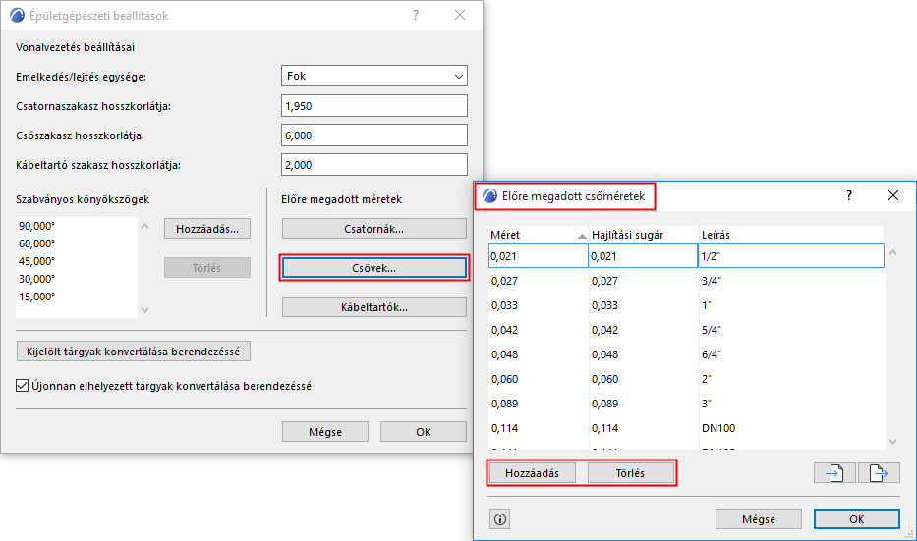Viewport: 917px width, 541px height.
Task: Select the row described as 2"
Action: click(x=687, y=379)
